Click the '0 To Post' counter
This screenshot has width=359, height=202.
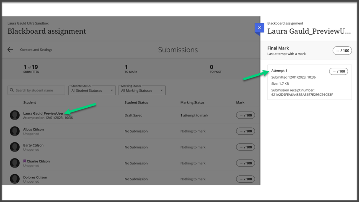point(216,69)
